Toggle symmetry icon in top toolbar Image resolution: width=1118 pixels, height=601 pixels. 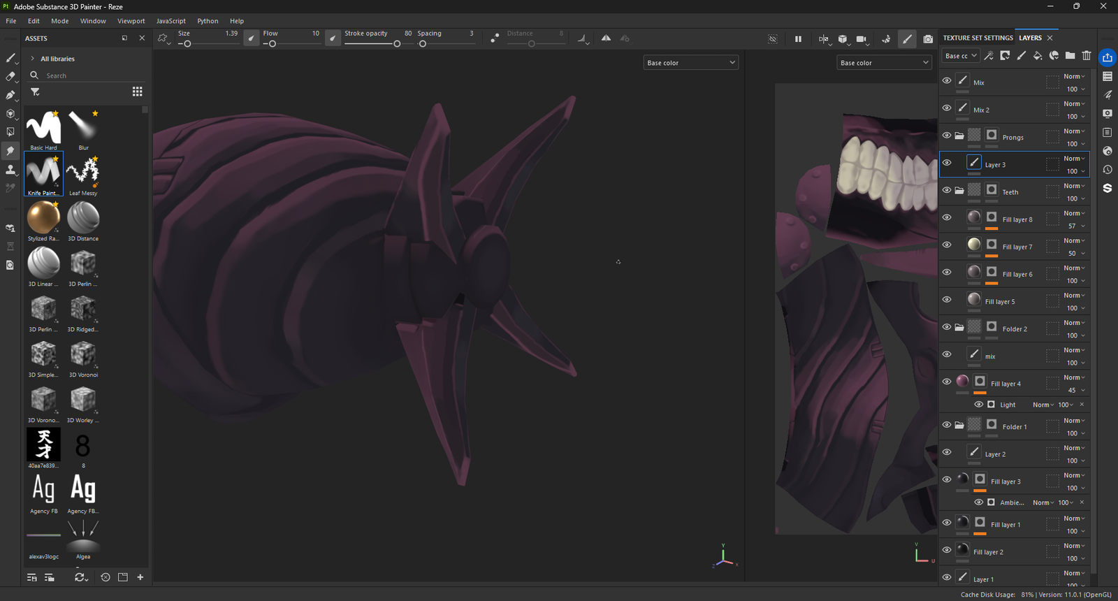click(606, 38)
